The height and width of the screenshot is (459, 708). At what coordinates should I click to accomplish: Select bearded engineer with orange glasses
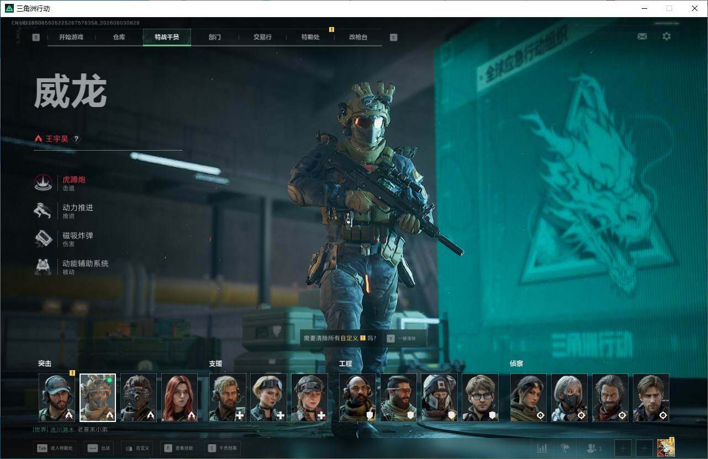tap(398, 398)
